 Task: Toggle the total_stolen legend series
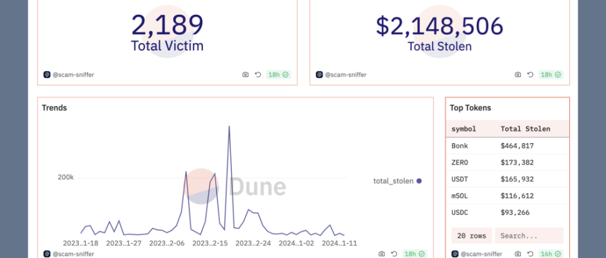(397, 181)
